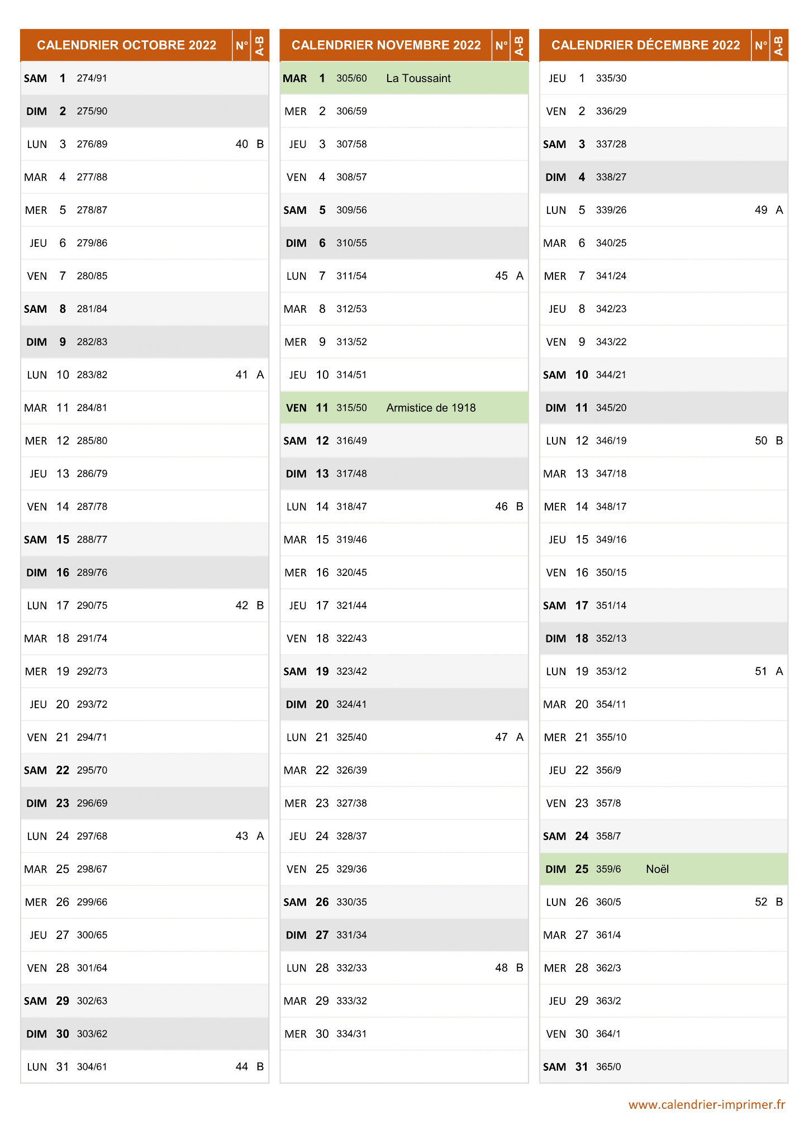Click the Noël entry on December 25
809x1144 pixels.
coord(657,869)
